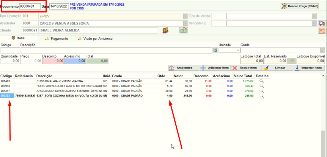Image resolution: width=327 pixels, height=157 pixels.
Task: Click the Vendedor code field 0008
Action: (30, 23)
